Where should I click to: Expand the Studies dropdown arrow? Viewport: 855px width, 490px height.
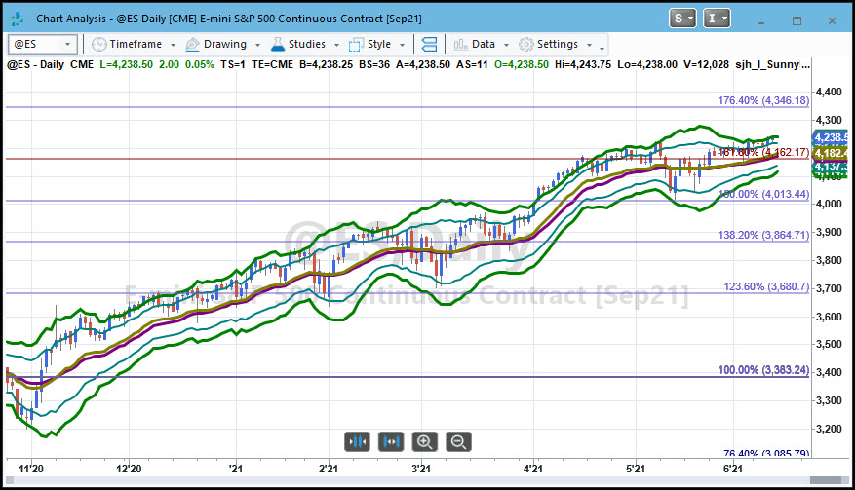coord(336,45)
